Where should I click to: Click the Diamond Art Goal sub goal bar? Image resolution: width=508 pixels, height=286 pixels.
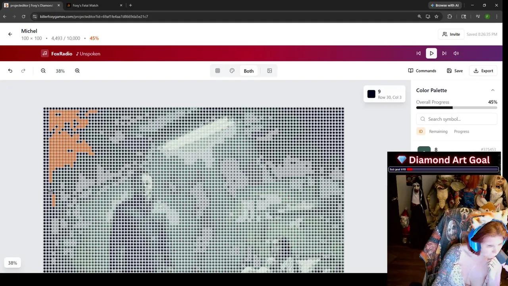pyautogui.click(x=443, y=169)
